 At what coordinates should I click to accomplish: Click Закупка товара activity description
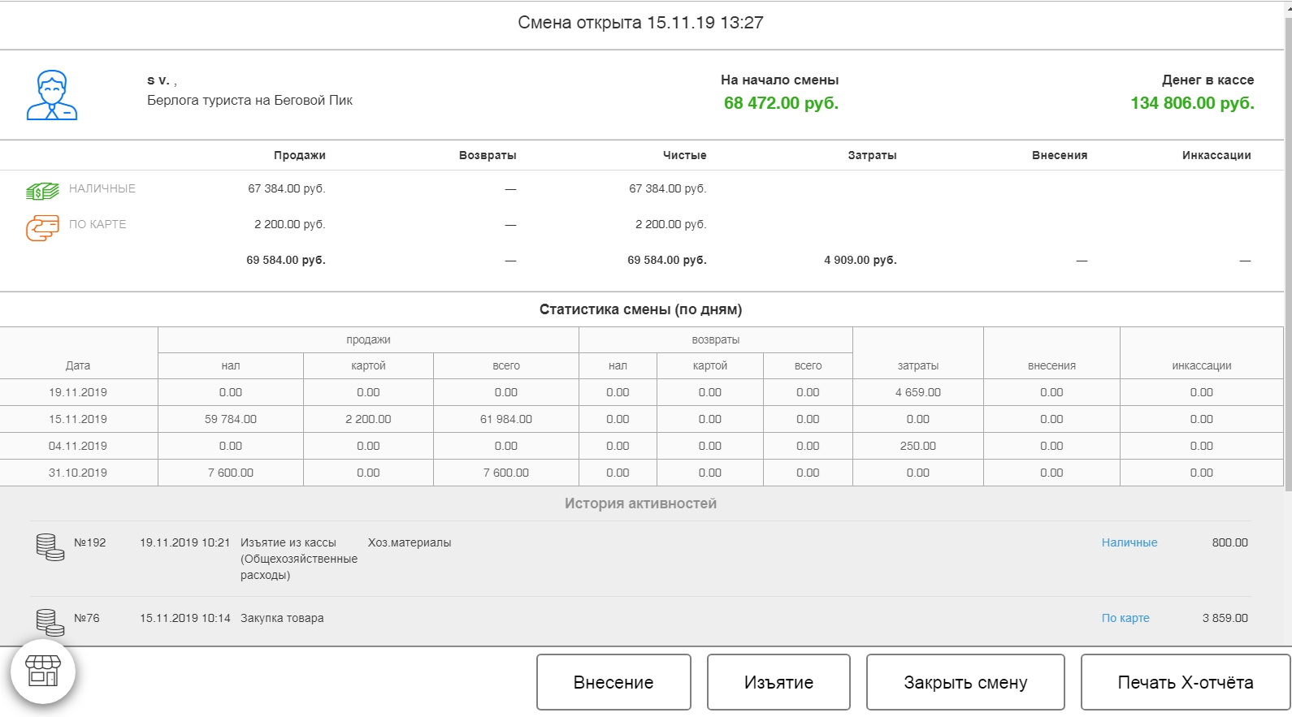(x=282, y=618)
